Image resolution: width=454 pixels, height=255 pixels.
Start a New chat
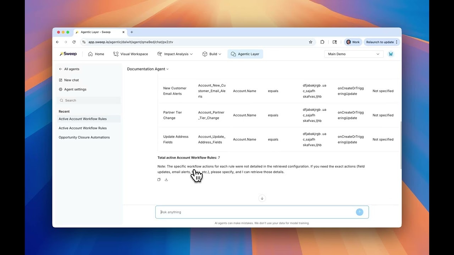click(71, 80)
